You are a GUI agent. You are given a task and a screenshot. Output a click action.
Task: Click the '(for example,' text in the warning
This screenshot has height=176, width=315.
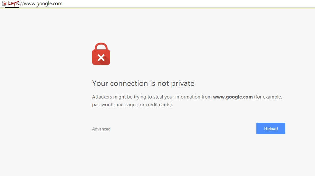tap(268, 97)
